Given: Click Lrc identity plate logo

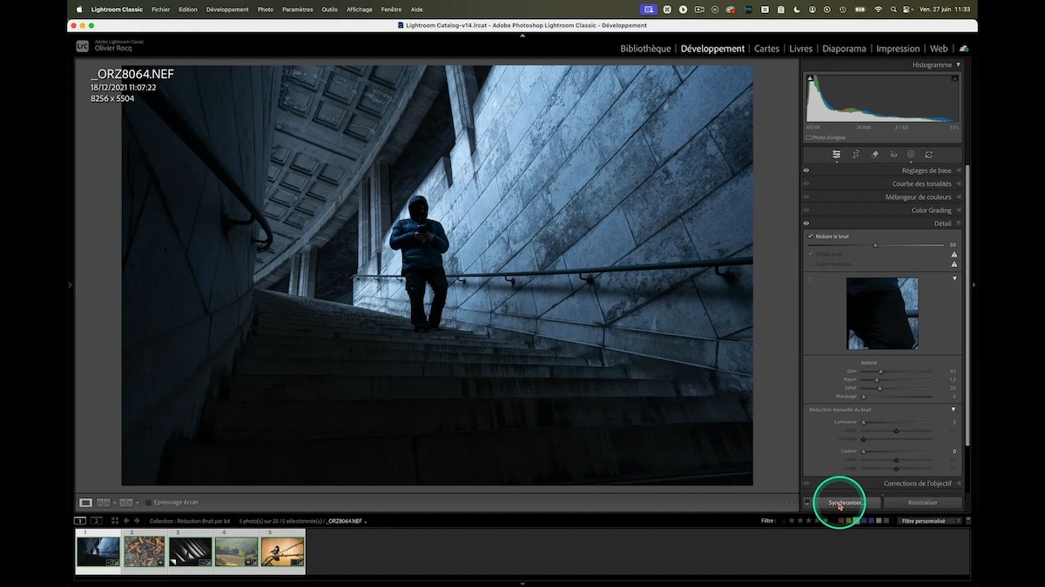Looking at the screenshot, I should (x=83, y=46).
